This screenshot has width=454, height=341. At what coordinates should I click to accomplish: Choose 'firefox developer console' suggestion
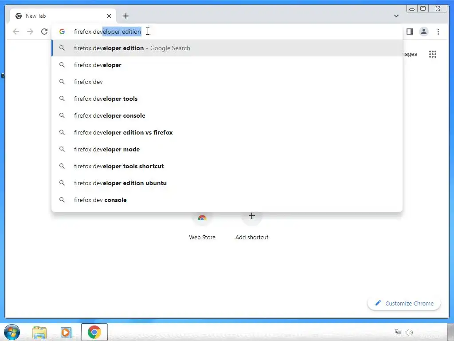[227, 115]
